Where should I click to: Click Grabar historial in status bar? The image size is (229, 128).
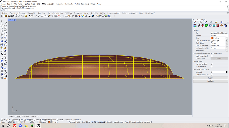tap(119, 122)
